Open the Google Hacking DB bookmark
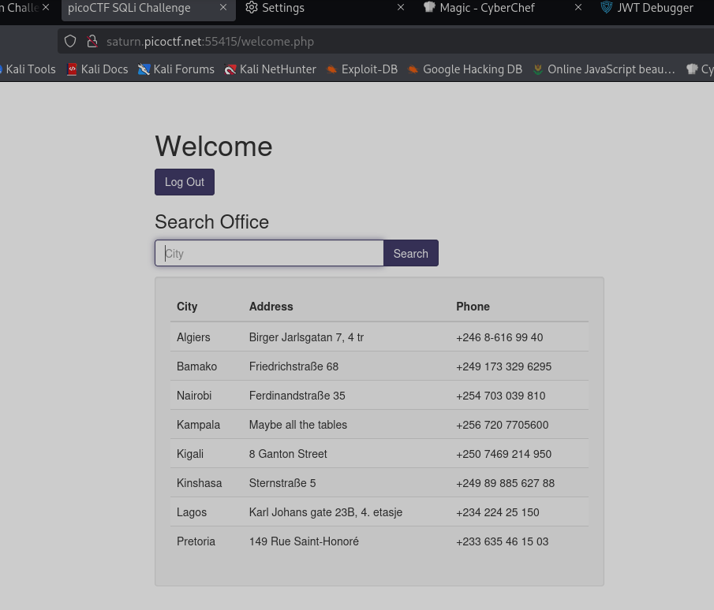714x610 pixels. [x=465, y=69]
